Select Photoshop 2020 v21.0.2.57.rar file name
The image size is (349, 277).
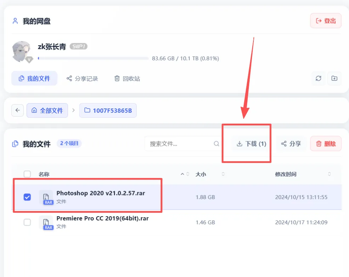coord(101,193)
